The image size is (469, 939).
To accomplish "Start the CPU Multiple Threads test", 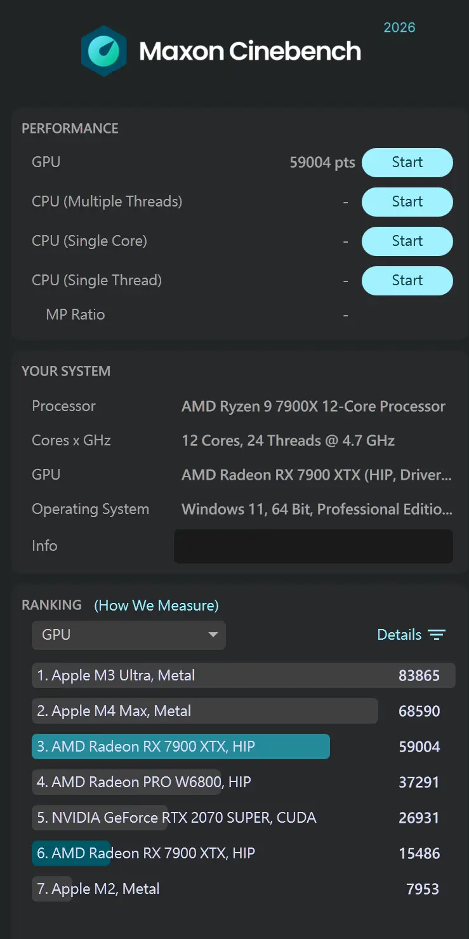I will (407, 202).
